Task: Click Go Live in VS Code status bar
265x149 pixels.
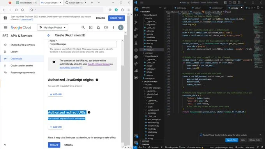Action: pyautogui.click(x=239, y=147)
